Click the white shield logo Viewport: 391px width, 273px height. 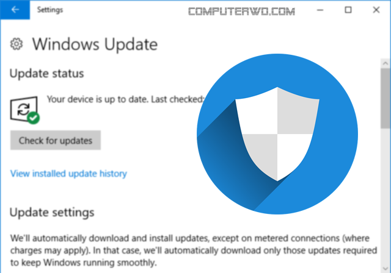click(277, 134)
